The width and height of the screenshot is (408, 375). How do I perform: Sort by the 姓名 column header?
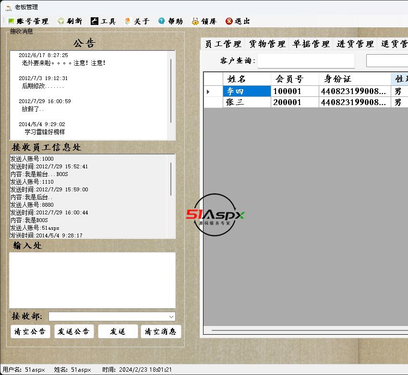click(247, 79)
